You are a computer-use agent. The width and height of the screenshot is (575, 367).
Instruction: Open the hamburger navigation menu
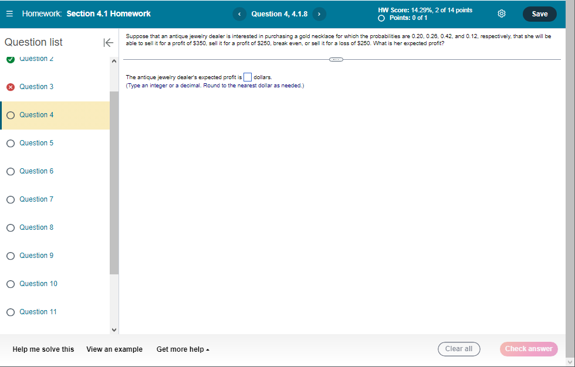click(x=9, y=13)
